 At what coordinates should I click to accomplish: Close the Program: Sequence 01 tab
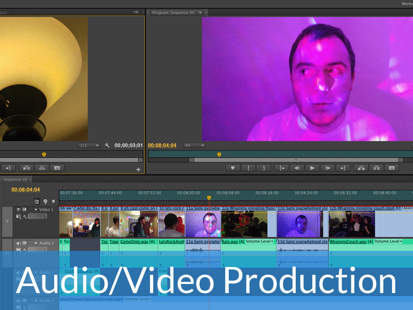(x=206, y=12)
